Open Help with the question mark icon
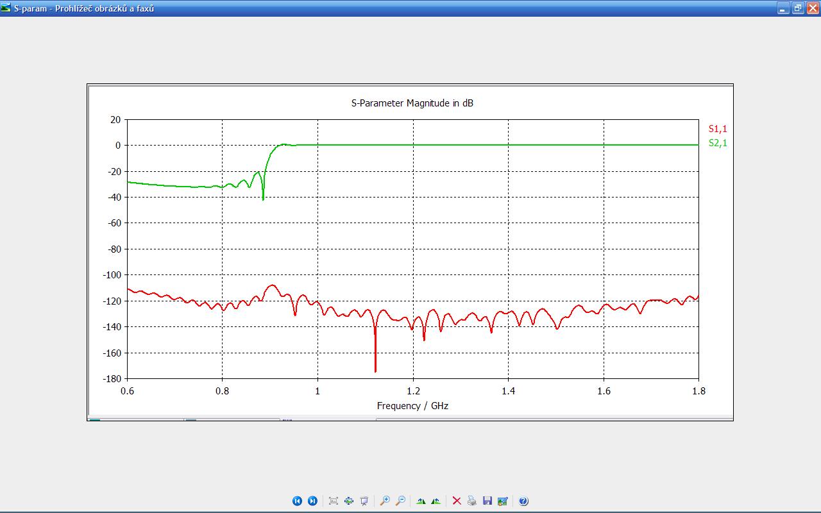This screenshot has width=821, height=513. point(523,501)
